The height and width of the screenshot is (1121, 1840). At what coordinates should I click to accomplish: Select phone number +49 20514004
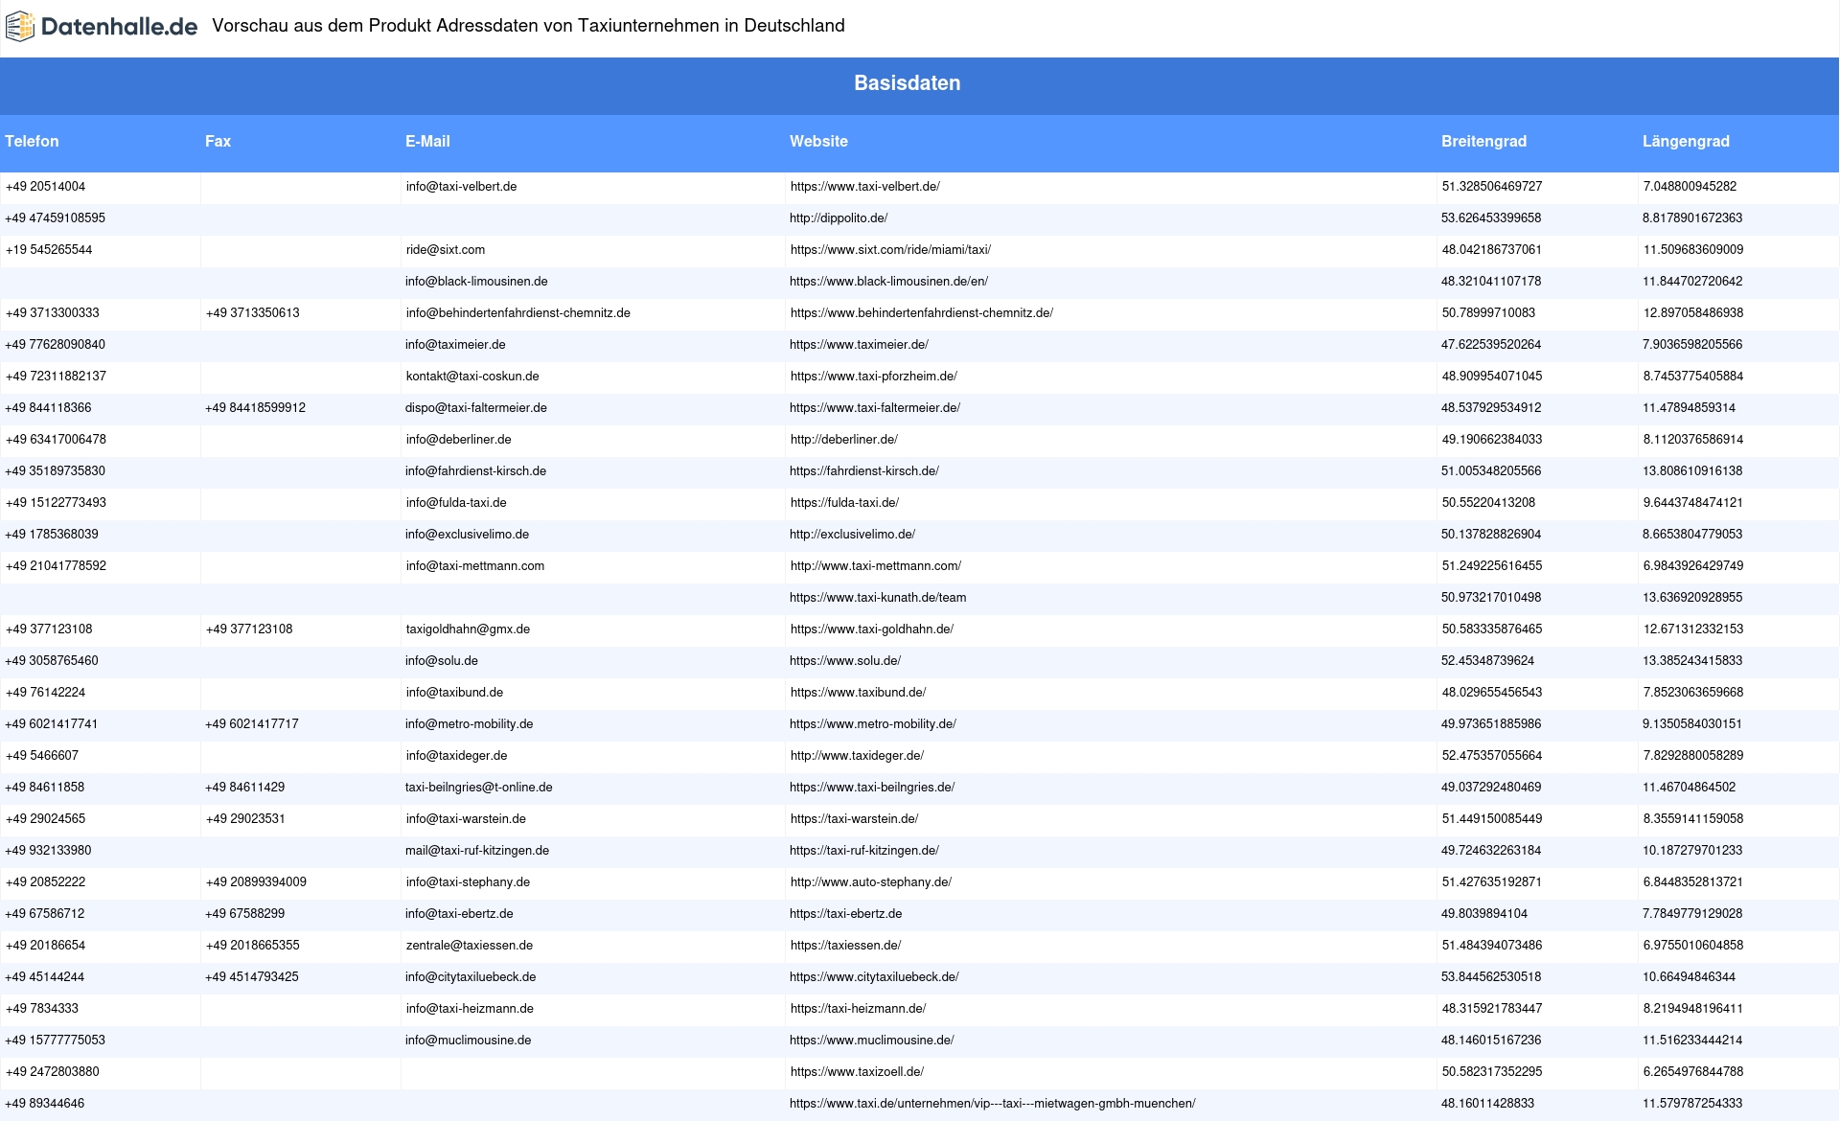pos(45,187)
